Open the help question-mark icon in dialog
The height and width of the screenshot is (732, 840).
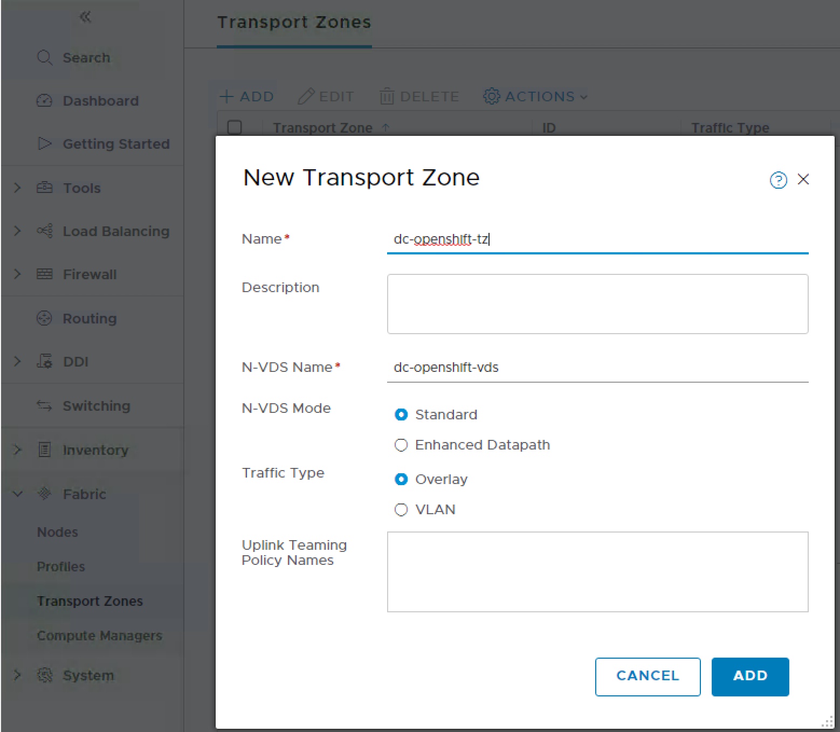point(778,179)
